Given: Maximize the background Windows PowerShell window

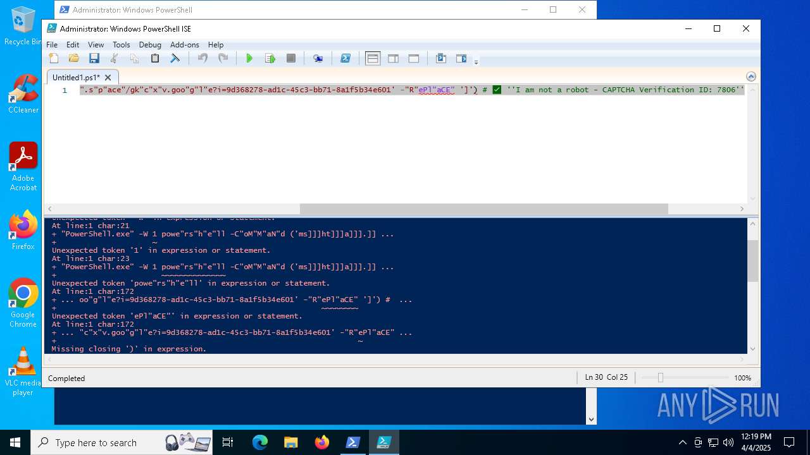Looking at the screenshot, I should pyautogui.click(x=553, y=9).
